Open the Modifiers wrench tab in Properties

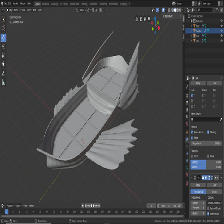tap(187, 139)
